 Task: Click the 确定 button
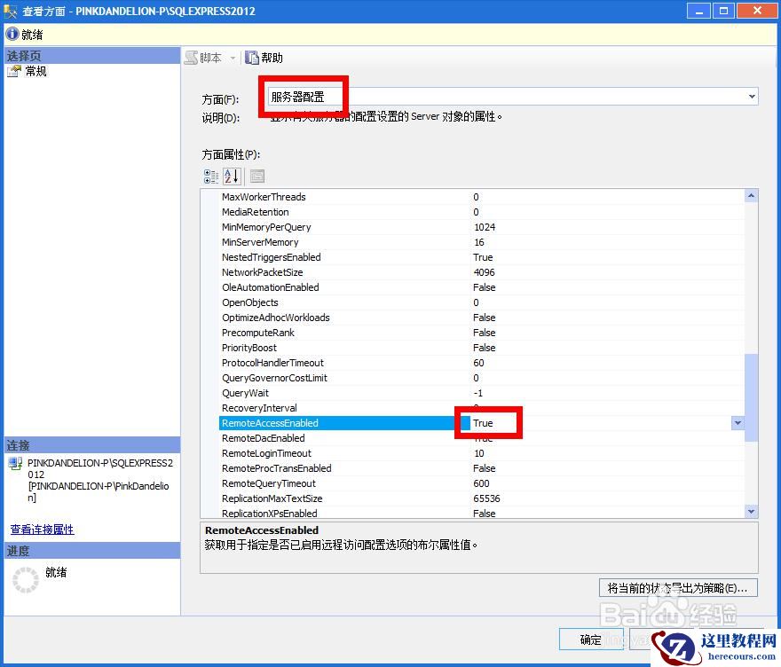(591, 640)
